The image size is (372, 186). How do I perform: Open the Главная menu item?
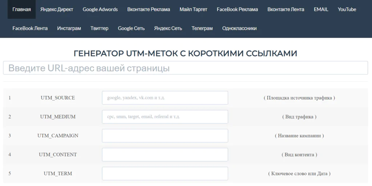21,9
